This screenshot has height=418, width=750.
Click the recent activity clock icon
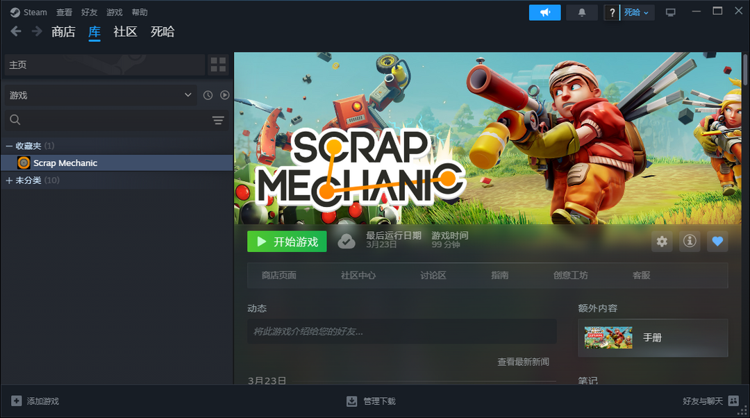208,95
